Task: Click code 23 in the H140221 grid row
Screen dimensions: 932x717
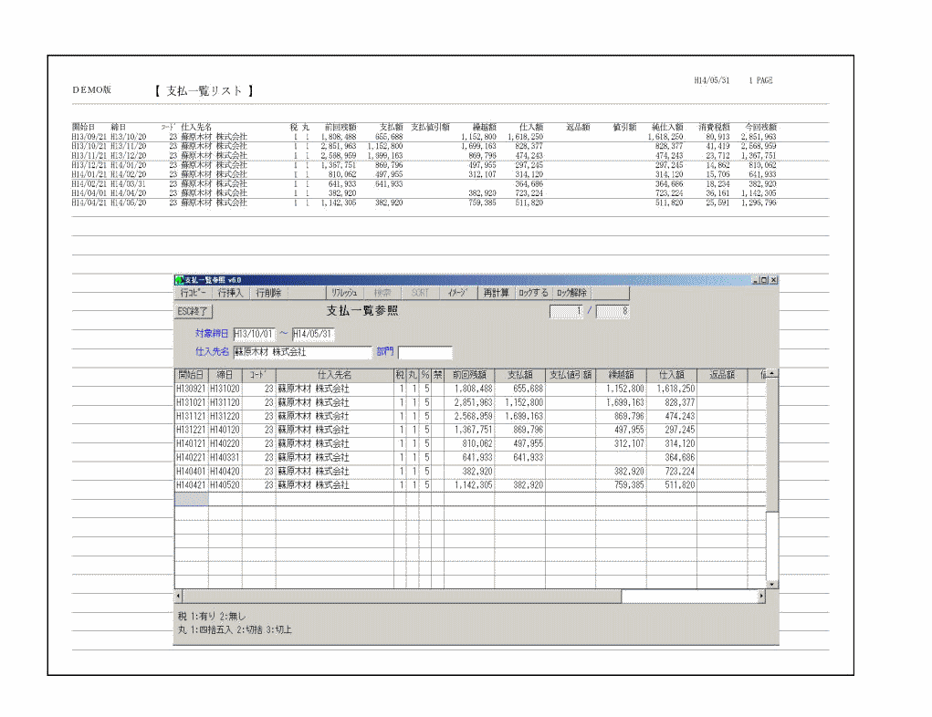Action: 258,457
